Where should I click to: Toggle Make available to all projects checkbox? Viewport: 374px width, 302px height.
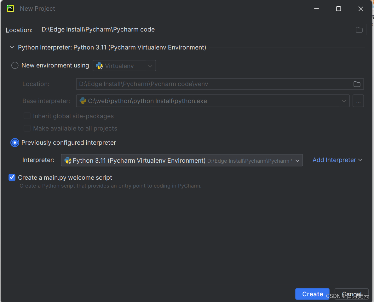coord(27,128)
